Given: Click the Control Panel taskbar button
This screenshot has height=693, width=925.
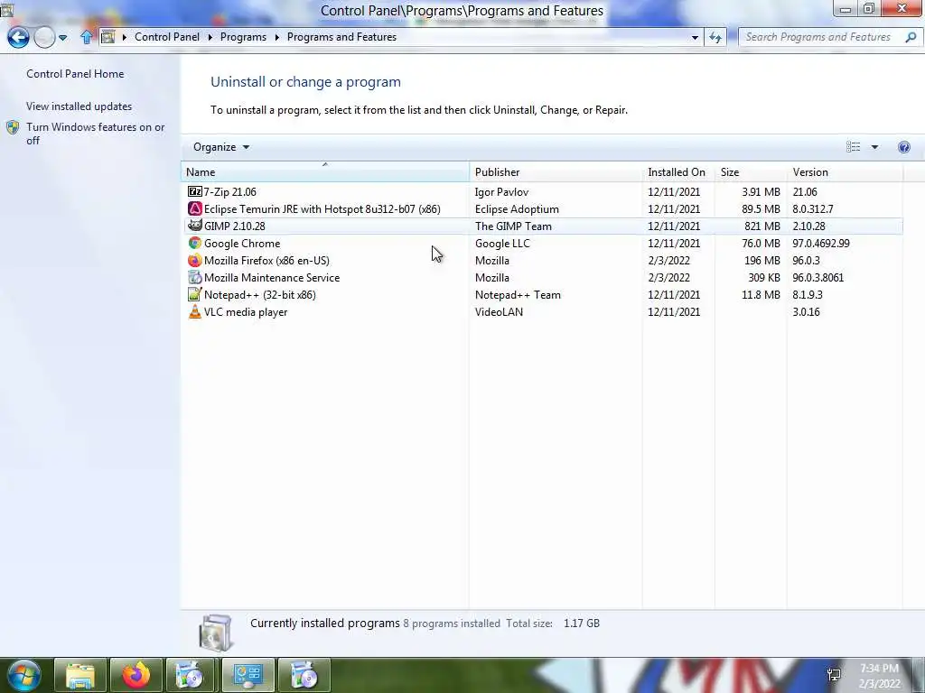Looking at the screenshot, I should point(248,675).
